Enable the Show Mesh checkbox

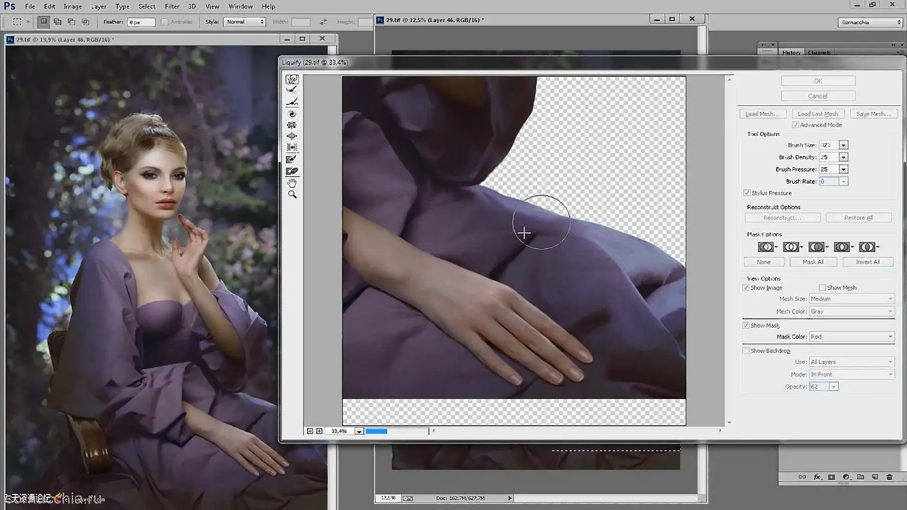tap(822, 288)
